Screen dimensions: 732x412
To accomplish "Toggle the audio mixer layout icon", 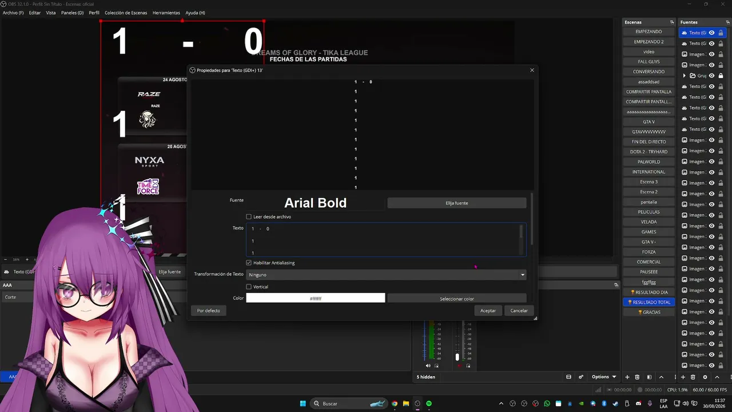I will tap(568, 377).
